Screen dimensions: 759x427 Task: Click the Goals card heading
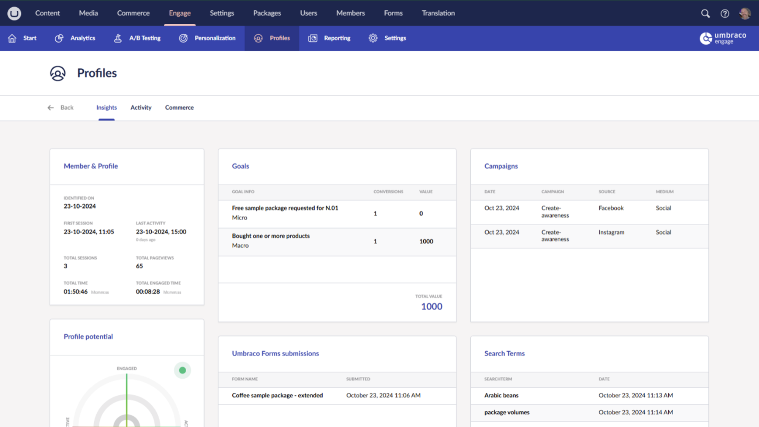tap(240, 166)
